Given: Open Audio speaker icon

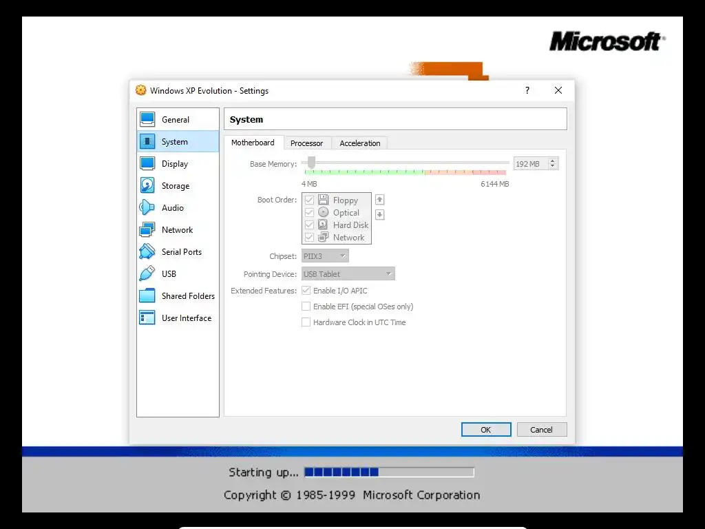Looking at the screenshot, I should (147, 207).
